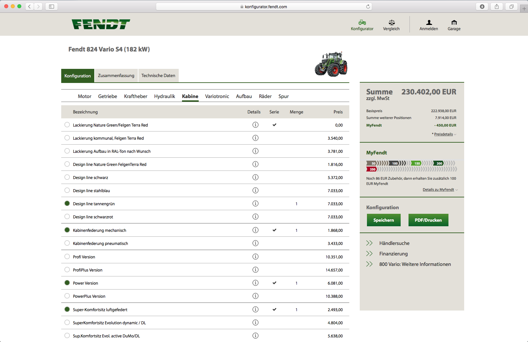Open the Garage icon
Screen dimensions: 528x342
coord(454,23)
